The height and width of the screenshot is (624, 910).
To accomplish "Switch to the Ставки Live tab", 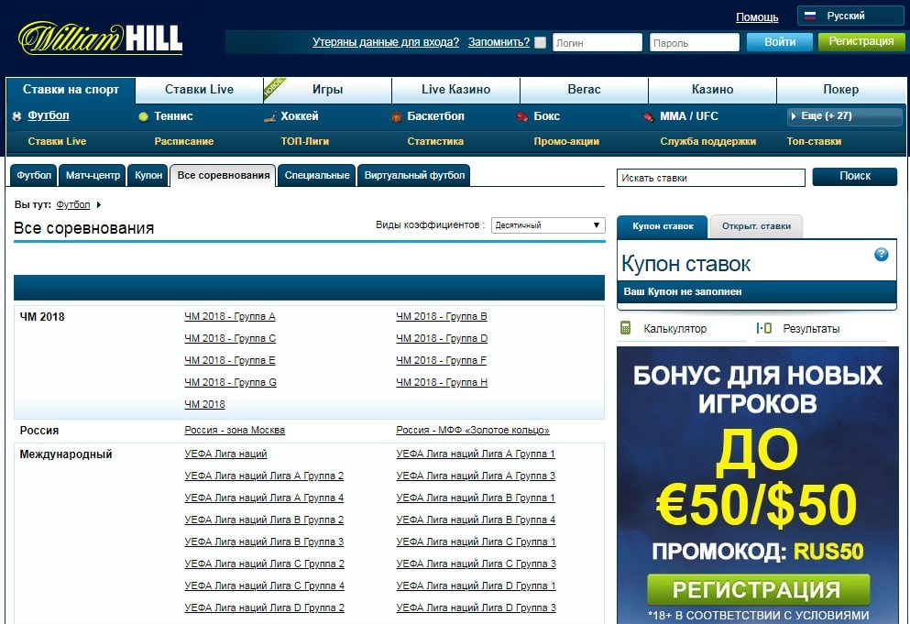I will point(199,90).
